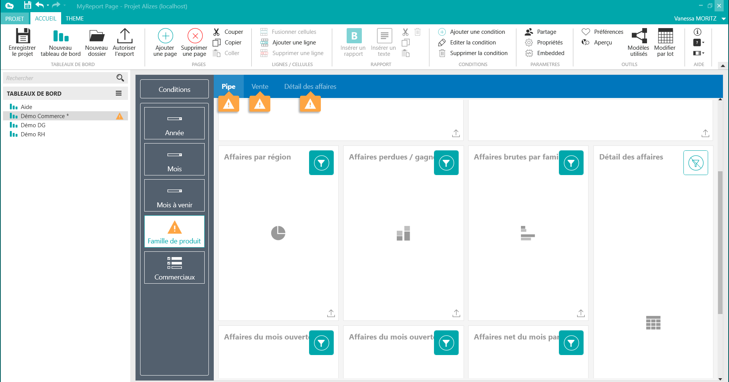
Task: Open the Tableaux de bord hamburger menu
Action: coord(119,93)
